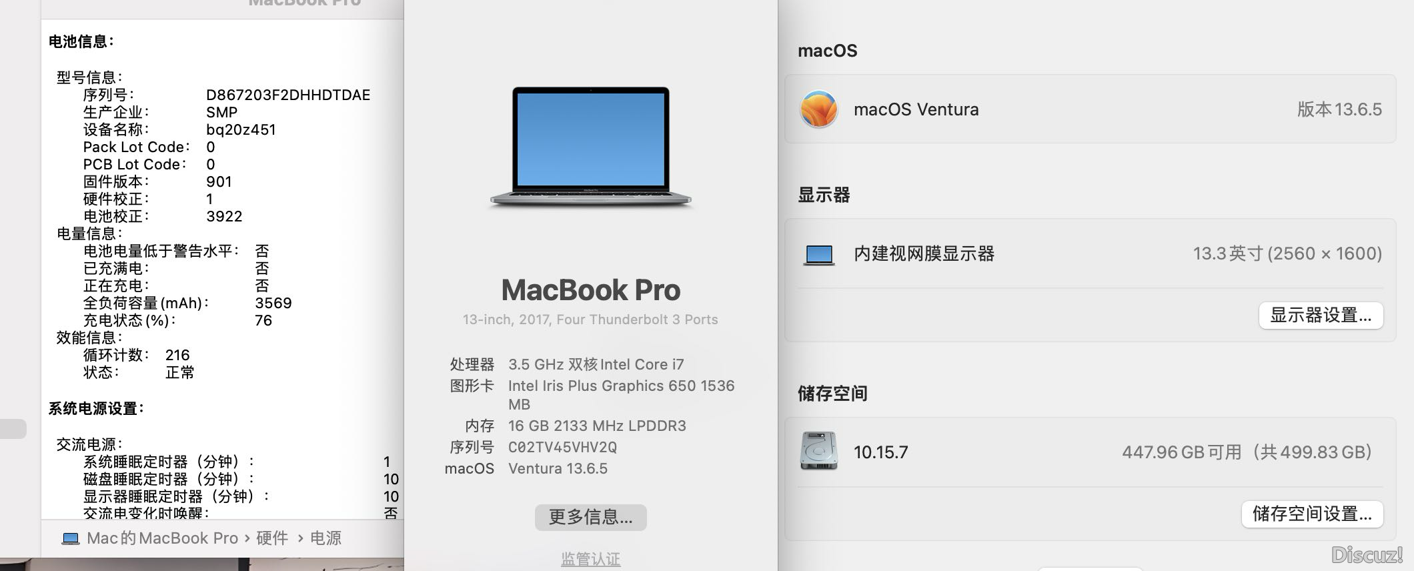Click the 系统电源设置 section heading
This screenshot has width=1414, height=571.
[97, 408]
